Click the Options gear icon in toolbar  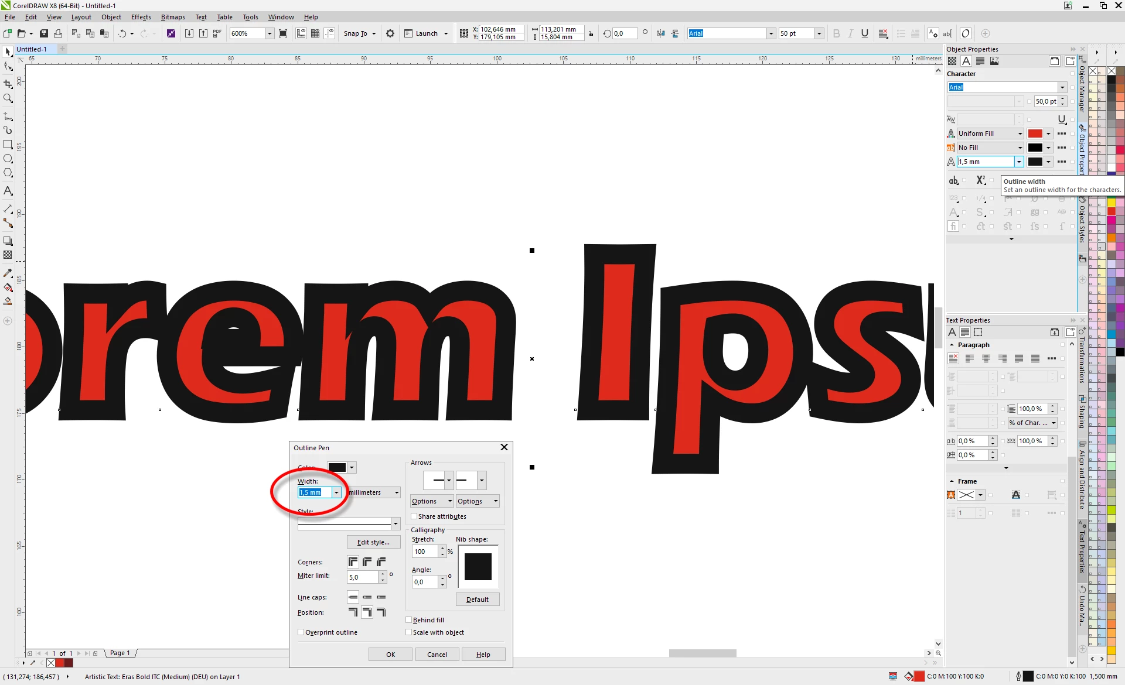pyautogui.click(x=390, y=33)
